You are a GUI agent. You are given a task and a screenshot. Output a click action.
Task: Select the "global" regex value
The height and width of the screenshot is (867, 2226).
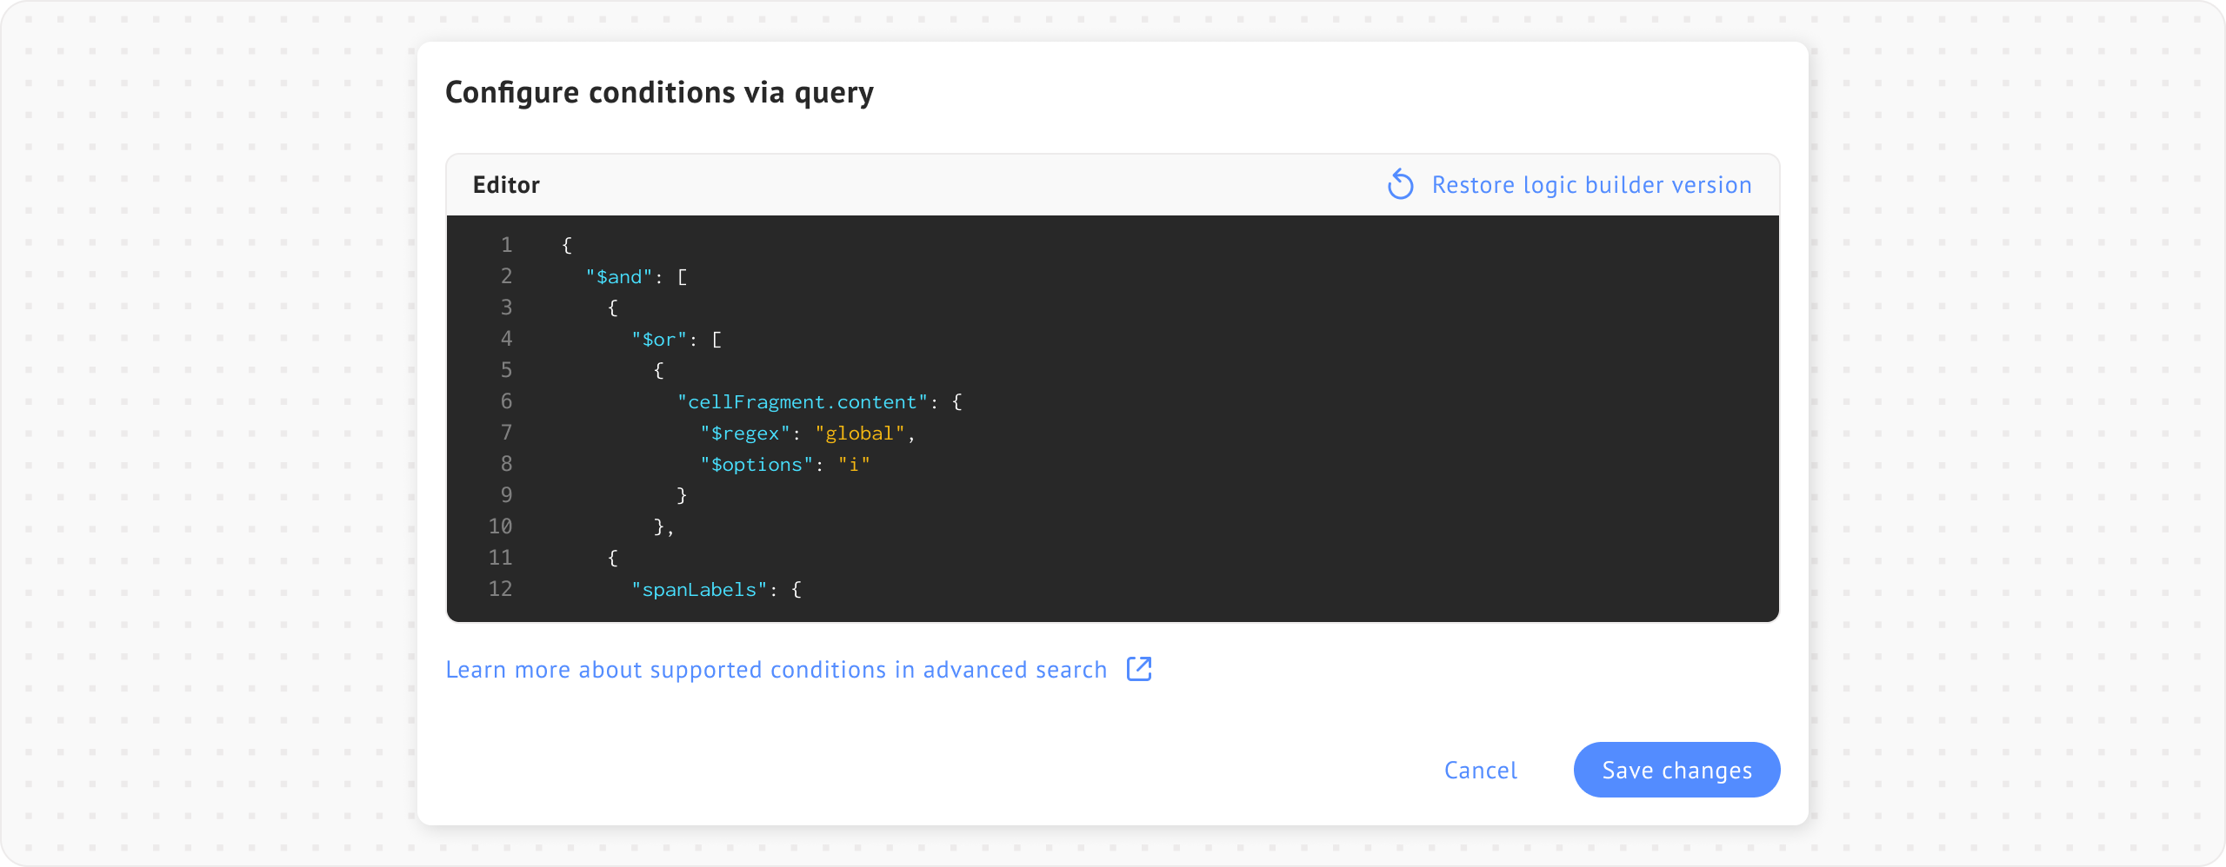[859, 433]
